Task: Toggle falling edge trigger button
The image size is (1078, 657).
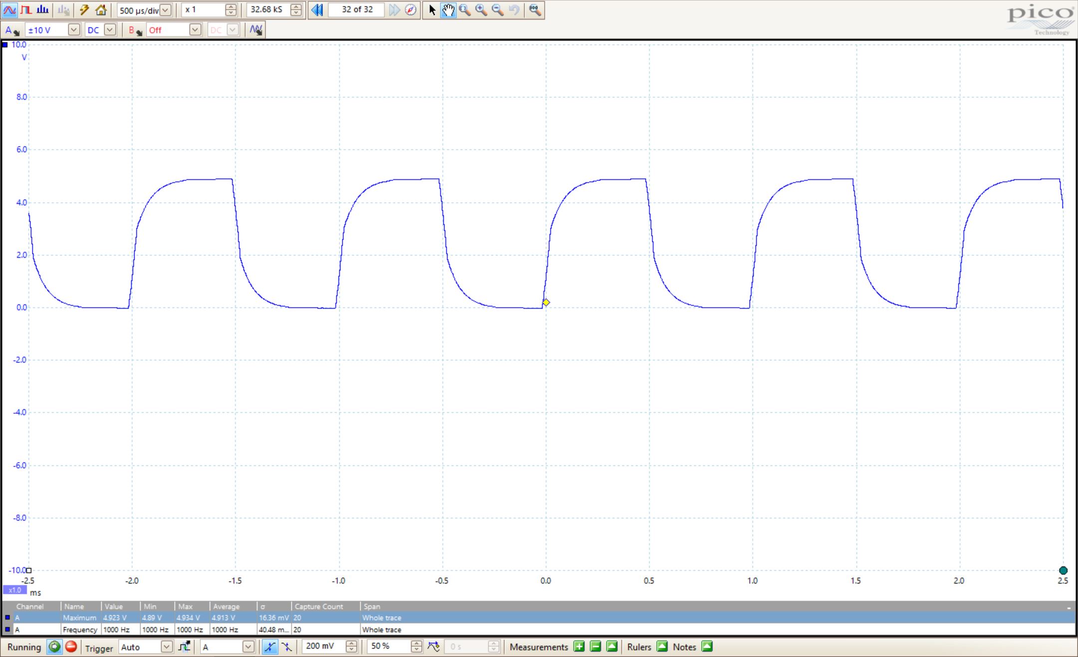Action: coord(286,647)
